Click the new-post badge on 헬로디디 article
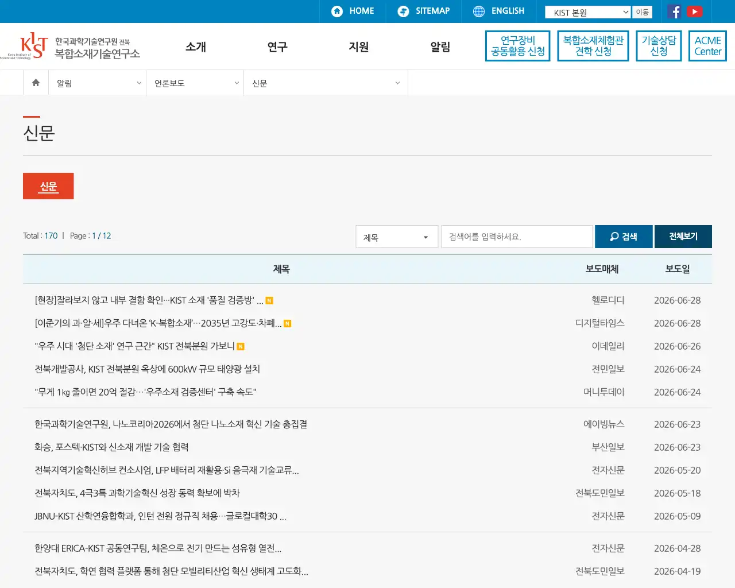The width and height of the screenshot is (735, 588). coord(269,300)
